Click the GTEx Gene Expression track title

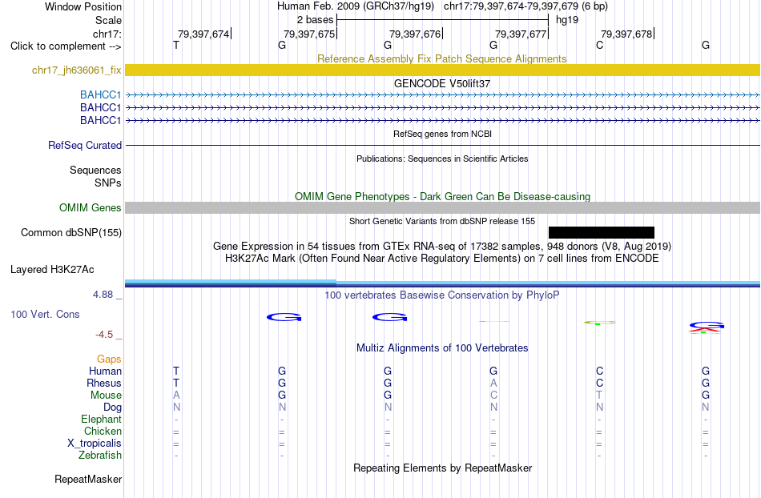pyautogui.click(x=442, y=246)
